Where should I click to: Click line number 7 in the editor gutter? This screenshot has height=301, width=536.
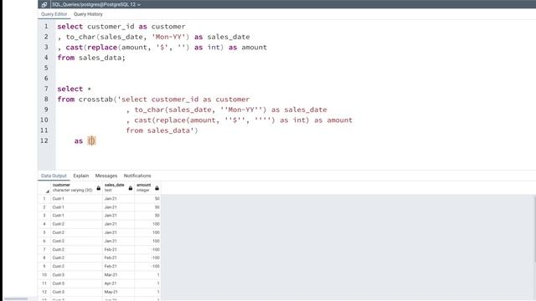46,89
